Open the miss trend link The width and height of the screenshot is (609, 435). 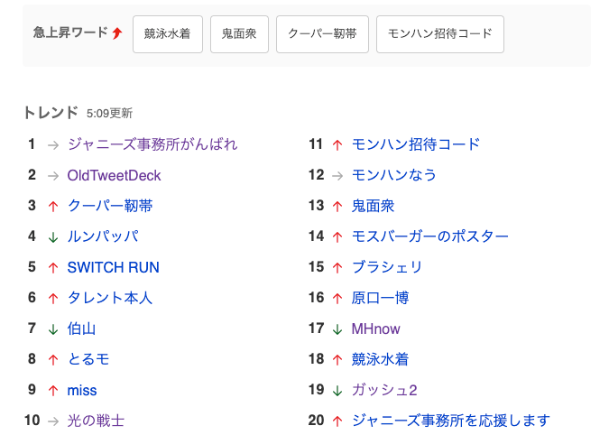click(x=82, y=391)
